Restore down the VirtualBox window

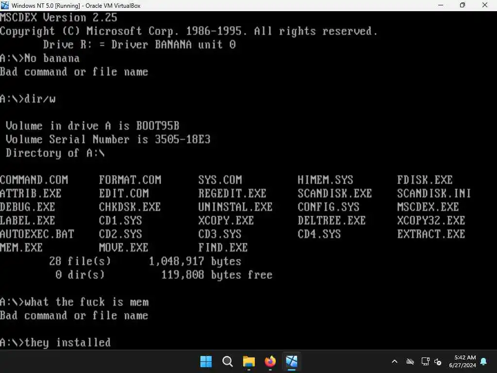pos(463,5)
